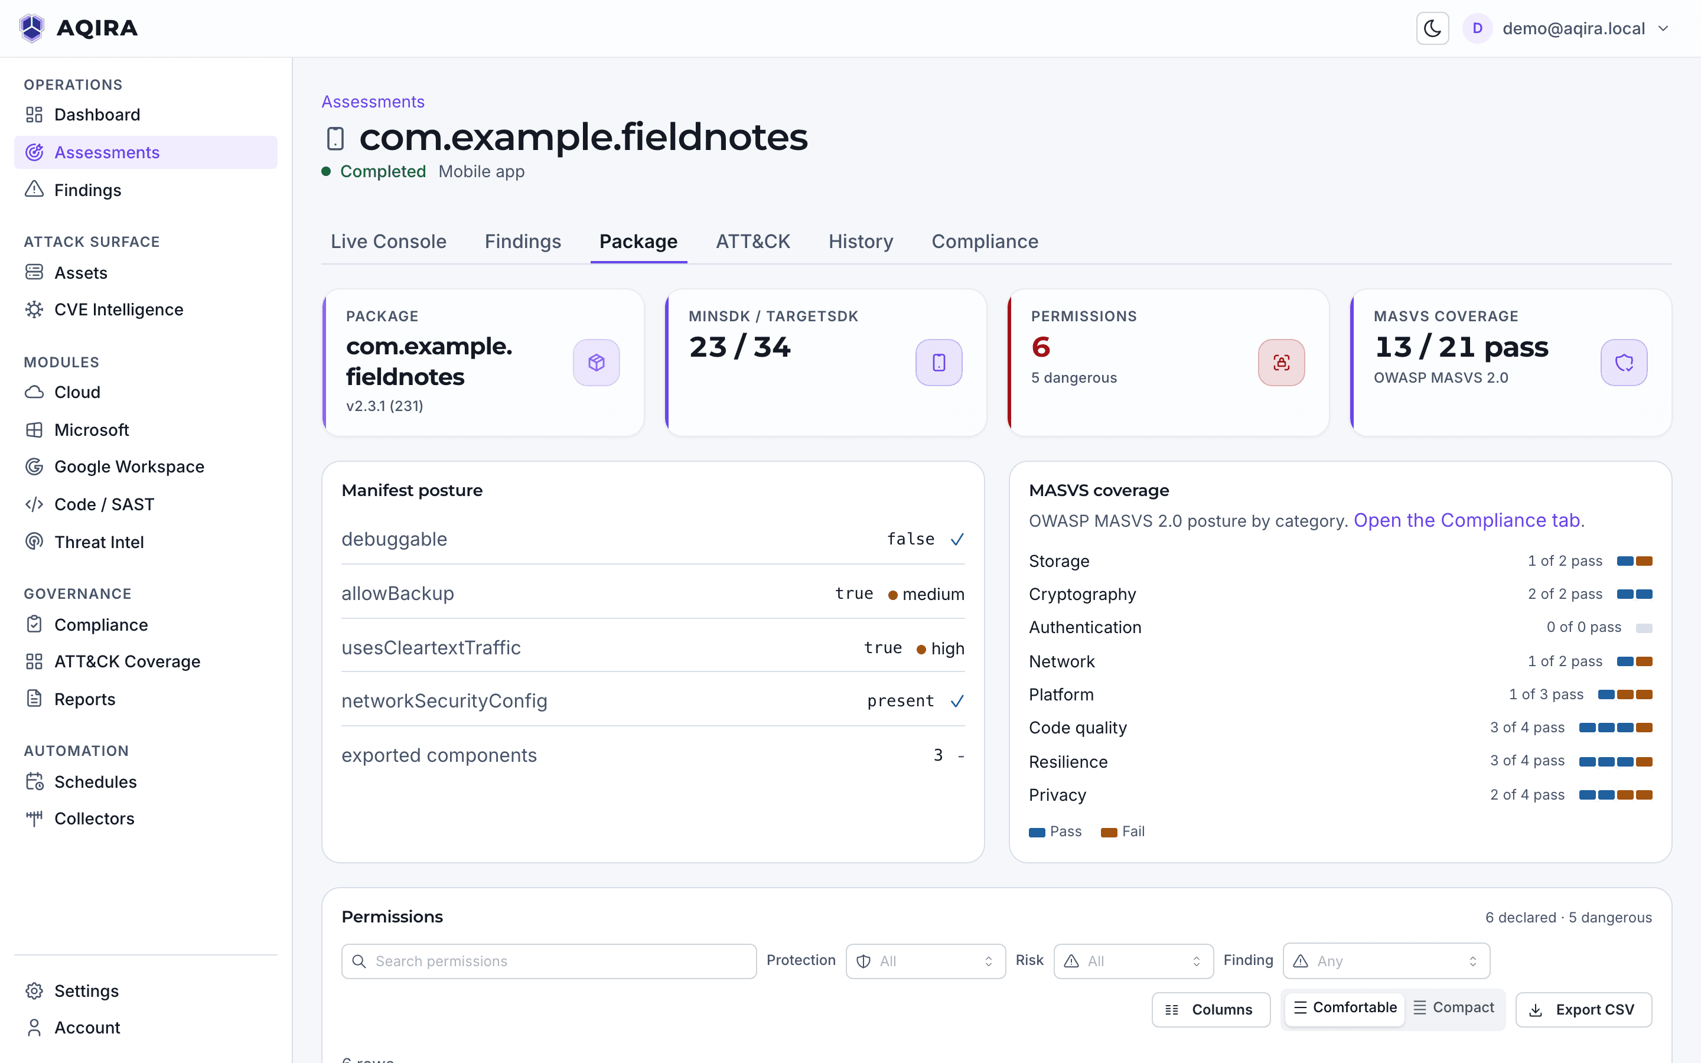Screen dimensions: 1701x1063
Task: Click the AQIRA logo icon
Action: (x=32, y=28)
